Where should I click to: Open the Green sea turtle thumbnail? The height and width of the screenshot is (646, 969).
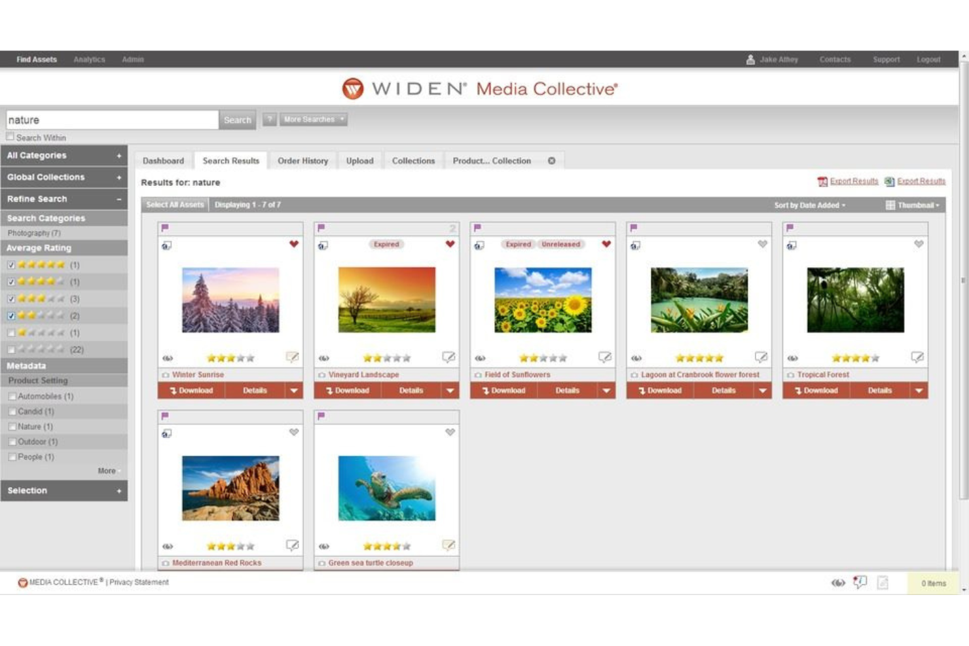386,488
